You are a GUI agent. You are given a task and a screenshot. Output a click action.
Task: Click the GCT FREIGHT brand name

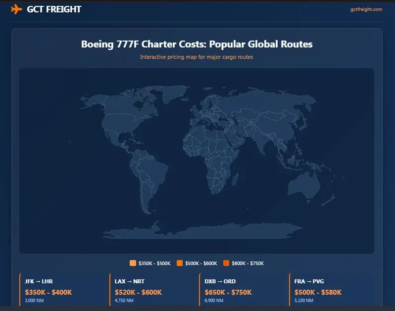pyautogui.click(x=54, y=9)
